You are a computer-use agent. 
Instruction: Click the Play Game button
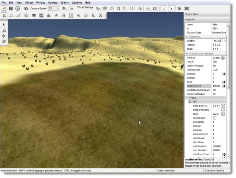click(x=17, y=8)
